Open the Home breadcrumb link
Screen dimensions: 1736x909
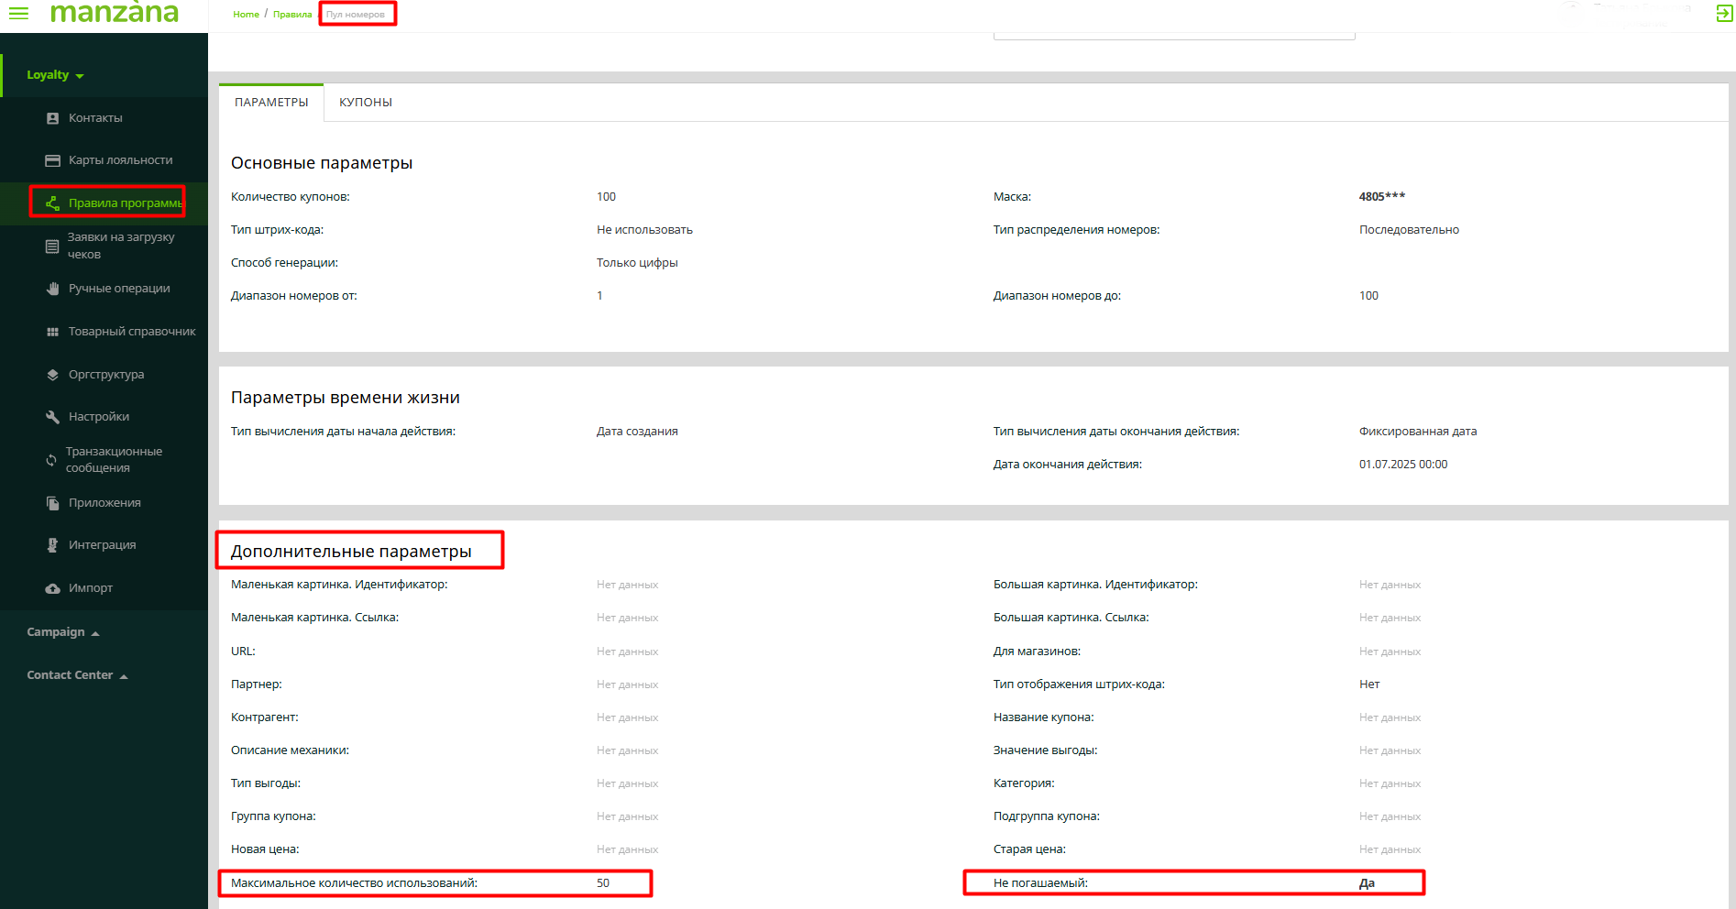(x=246, y=15)
